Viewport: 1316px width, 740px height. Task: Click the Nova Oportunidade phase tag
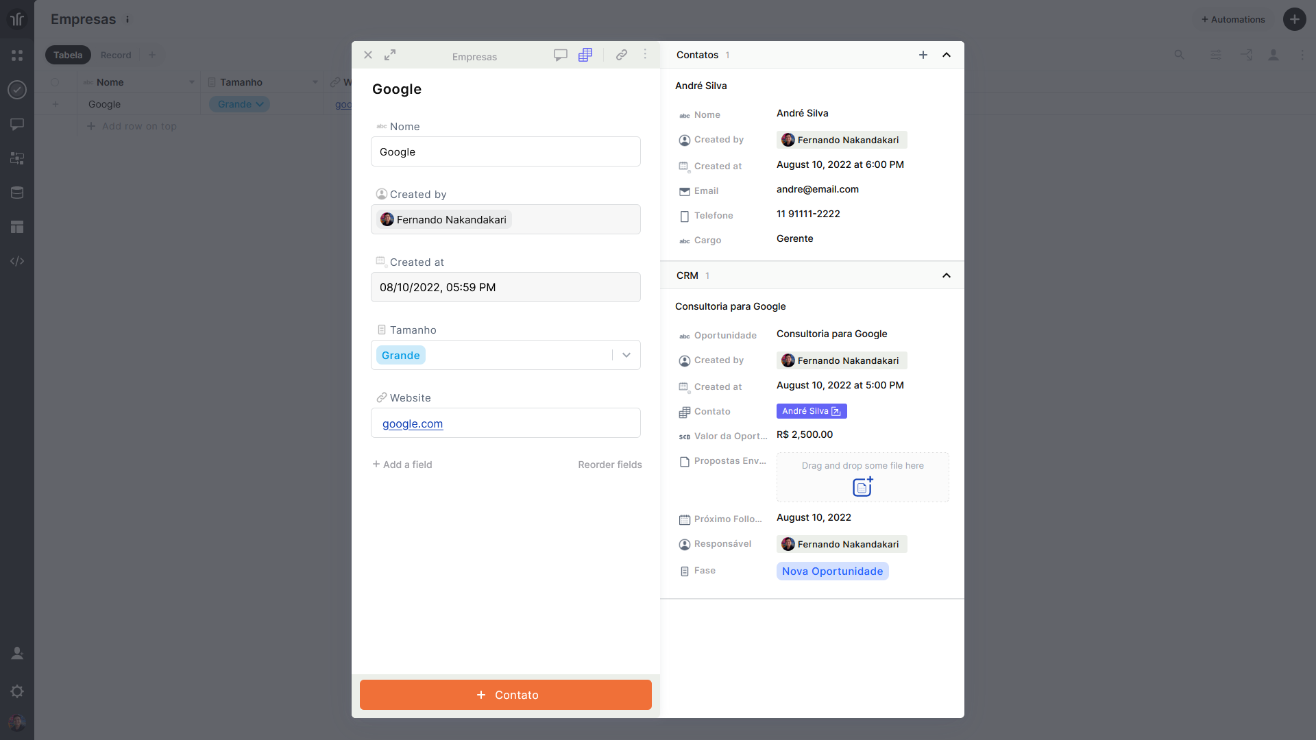(x=832, y=571)
